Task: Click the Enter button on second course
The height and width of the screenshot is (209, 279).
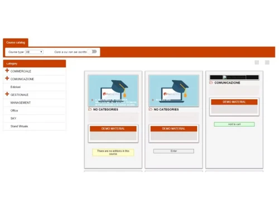Action: click(174, 151)
